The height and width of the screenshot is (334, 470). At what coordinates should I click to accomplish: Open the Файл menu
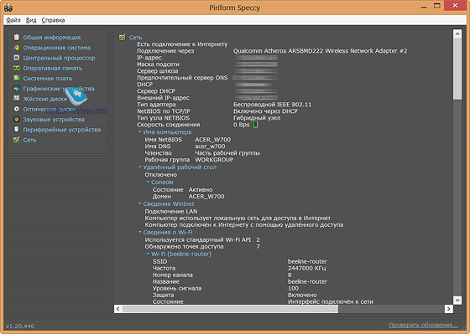pos(13,20)
